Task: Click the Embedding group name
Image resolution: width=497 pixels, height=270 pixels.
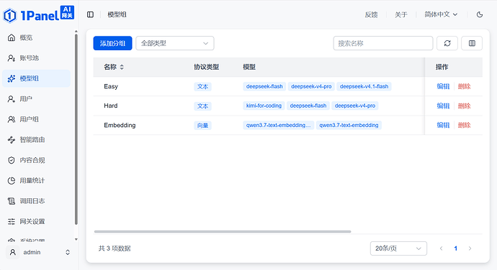Action: (120, 125)
